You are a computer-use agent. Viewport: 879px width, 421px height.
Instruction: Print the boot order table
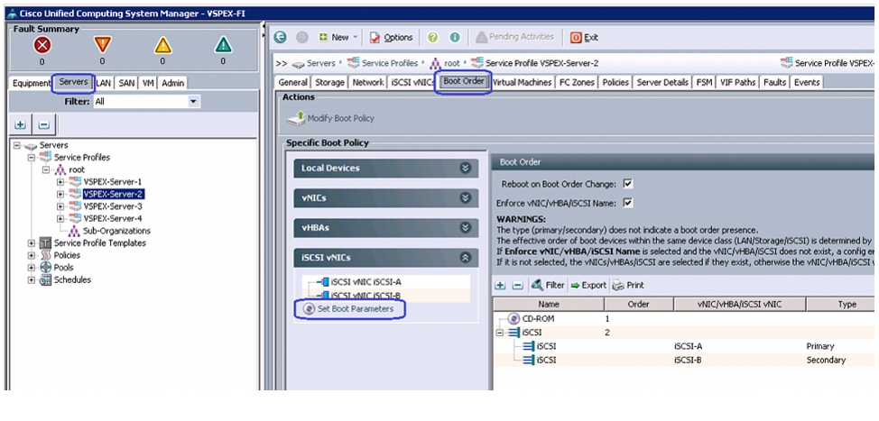coord(628,286)
